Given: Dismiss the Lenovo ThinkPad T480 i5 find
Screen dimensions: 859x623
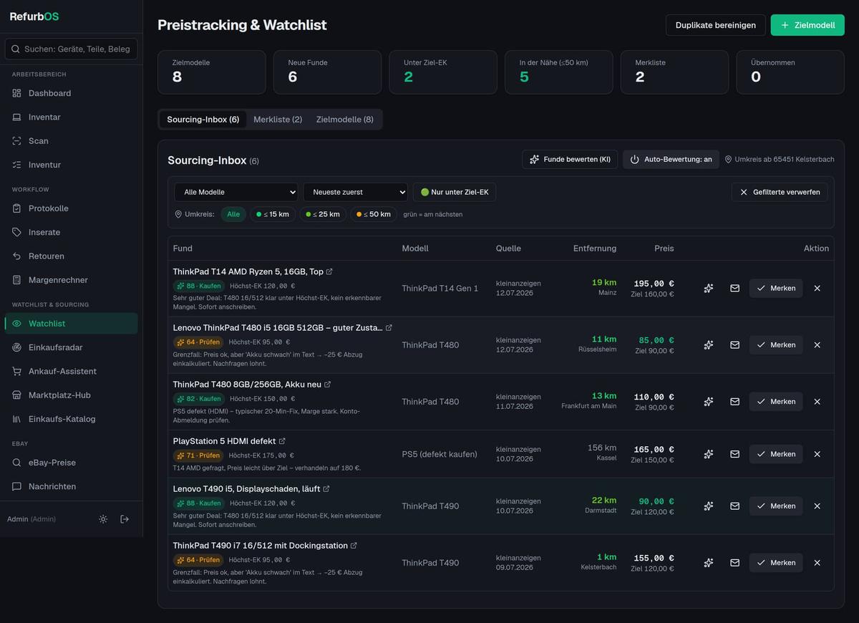Looking at the screenshot, I should pos(817,344).
